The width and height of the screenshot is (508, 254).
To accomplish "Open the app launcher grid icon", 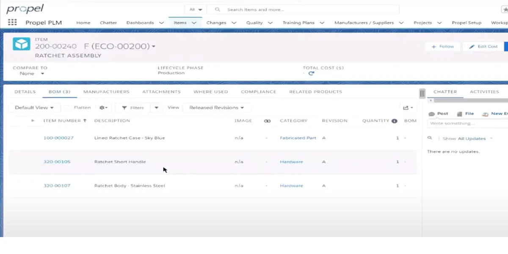I will click(12, 22).
